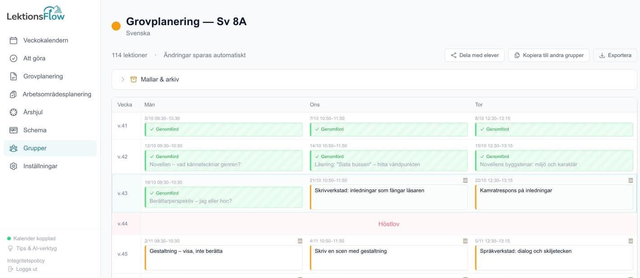Click the download icon in Exportera

click(602, 55)
